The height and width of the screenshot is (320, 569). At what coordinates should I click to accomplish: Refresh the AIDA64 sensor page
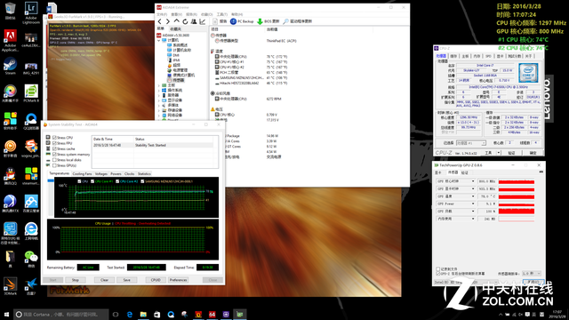(x=185, y=21)
